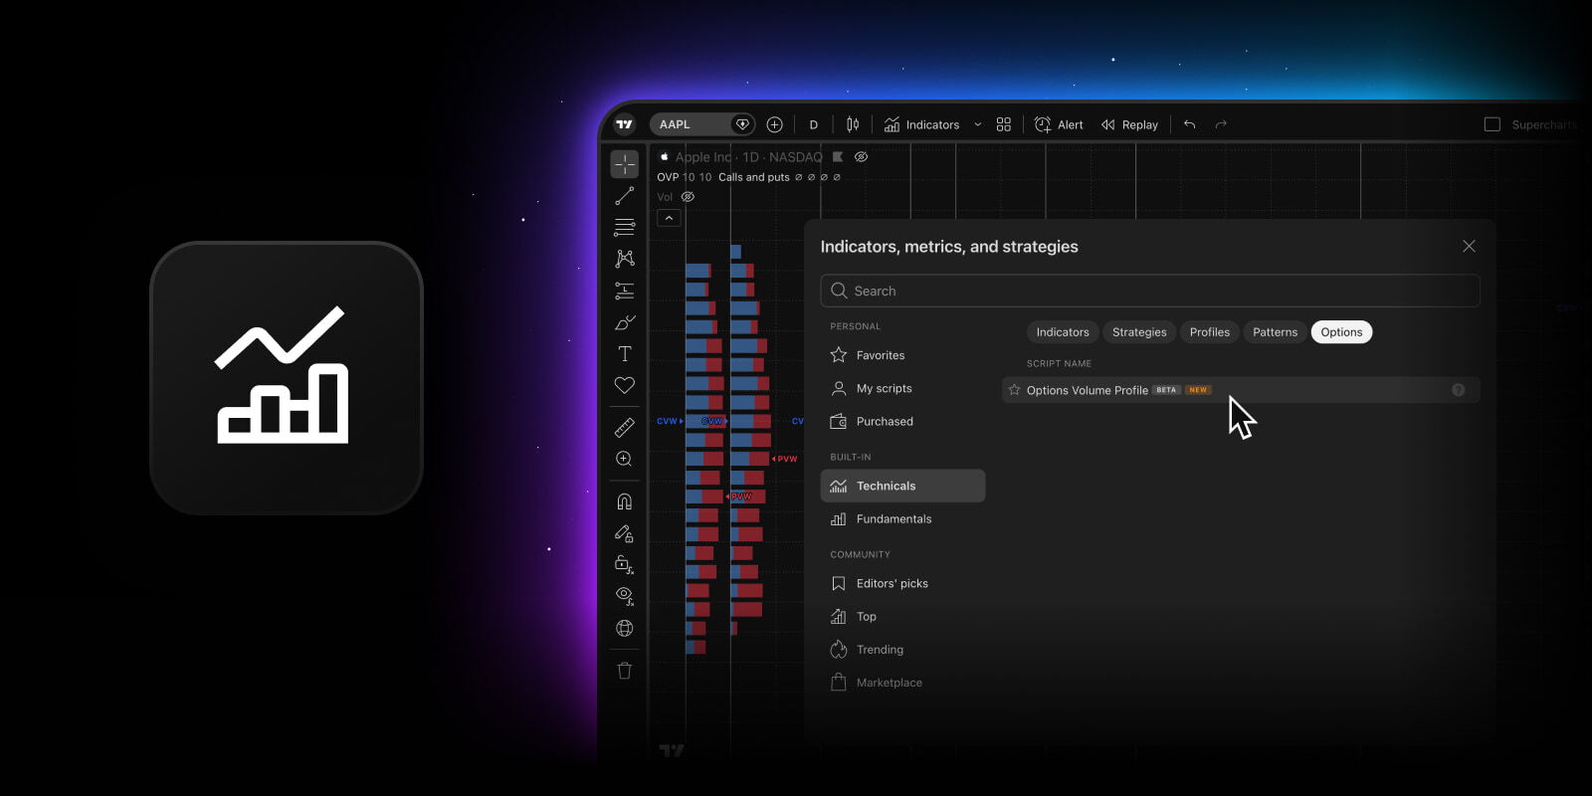Create an Alert from the toolbar

(x=1059, y=124)
